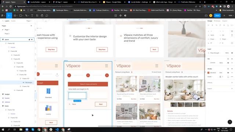Open the Pass through blend mode dropdown
Viewport: 235px width, 132px height.
(x=216, y=53)
